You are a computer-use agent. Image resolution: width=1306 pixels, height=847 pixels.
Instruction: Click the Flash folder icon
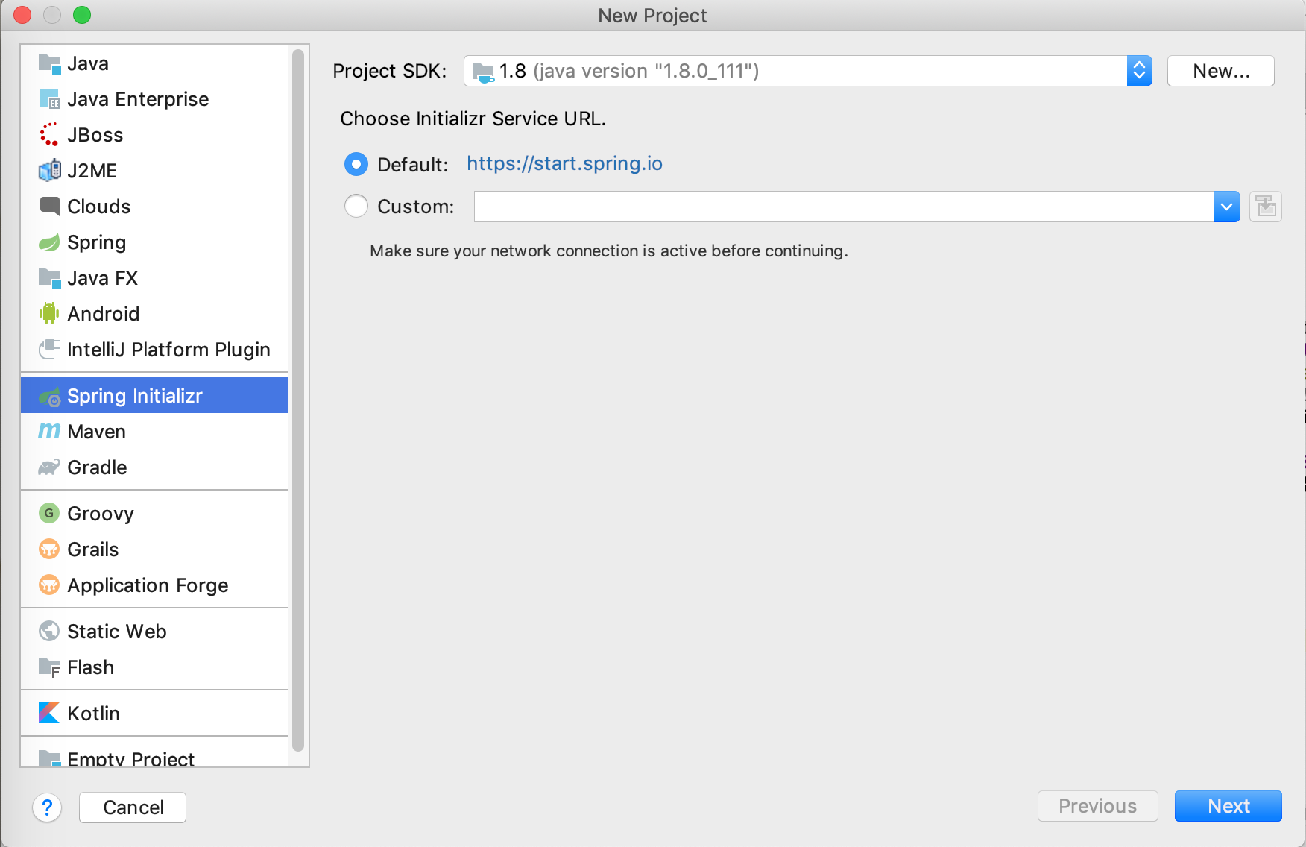click(49, 667)
